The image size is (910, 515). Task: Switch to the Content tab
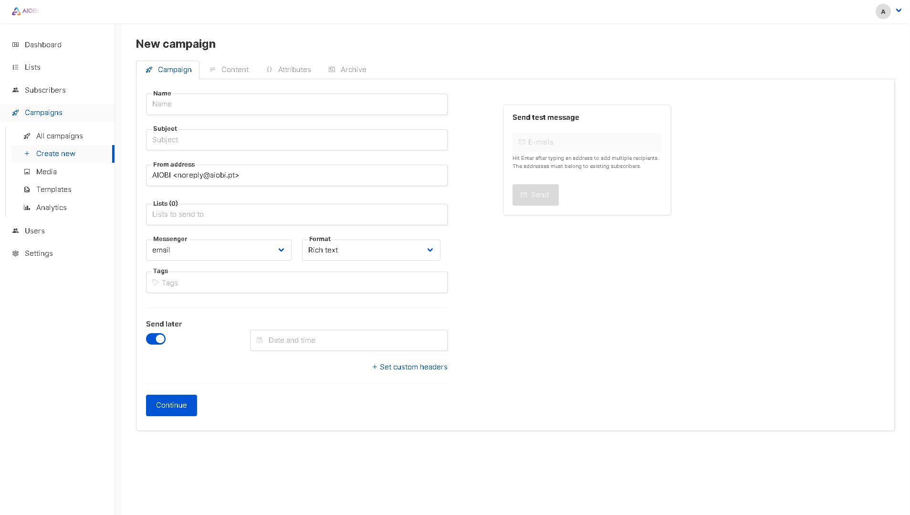coord(234,69)
